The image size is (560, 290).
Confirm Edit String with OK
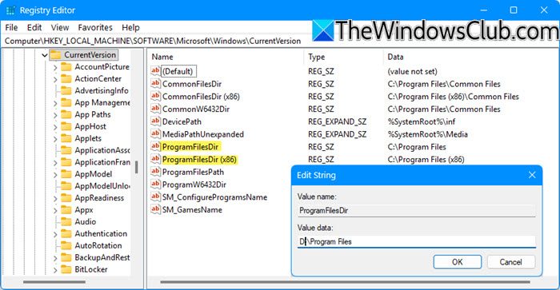click(457, 262)
